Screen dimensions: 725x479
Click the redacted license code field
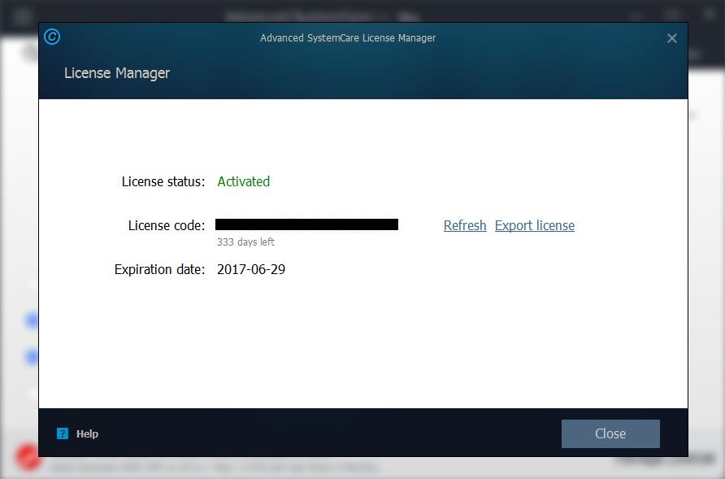(307, 224)
